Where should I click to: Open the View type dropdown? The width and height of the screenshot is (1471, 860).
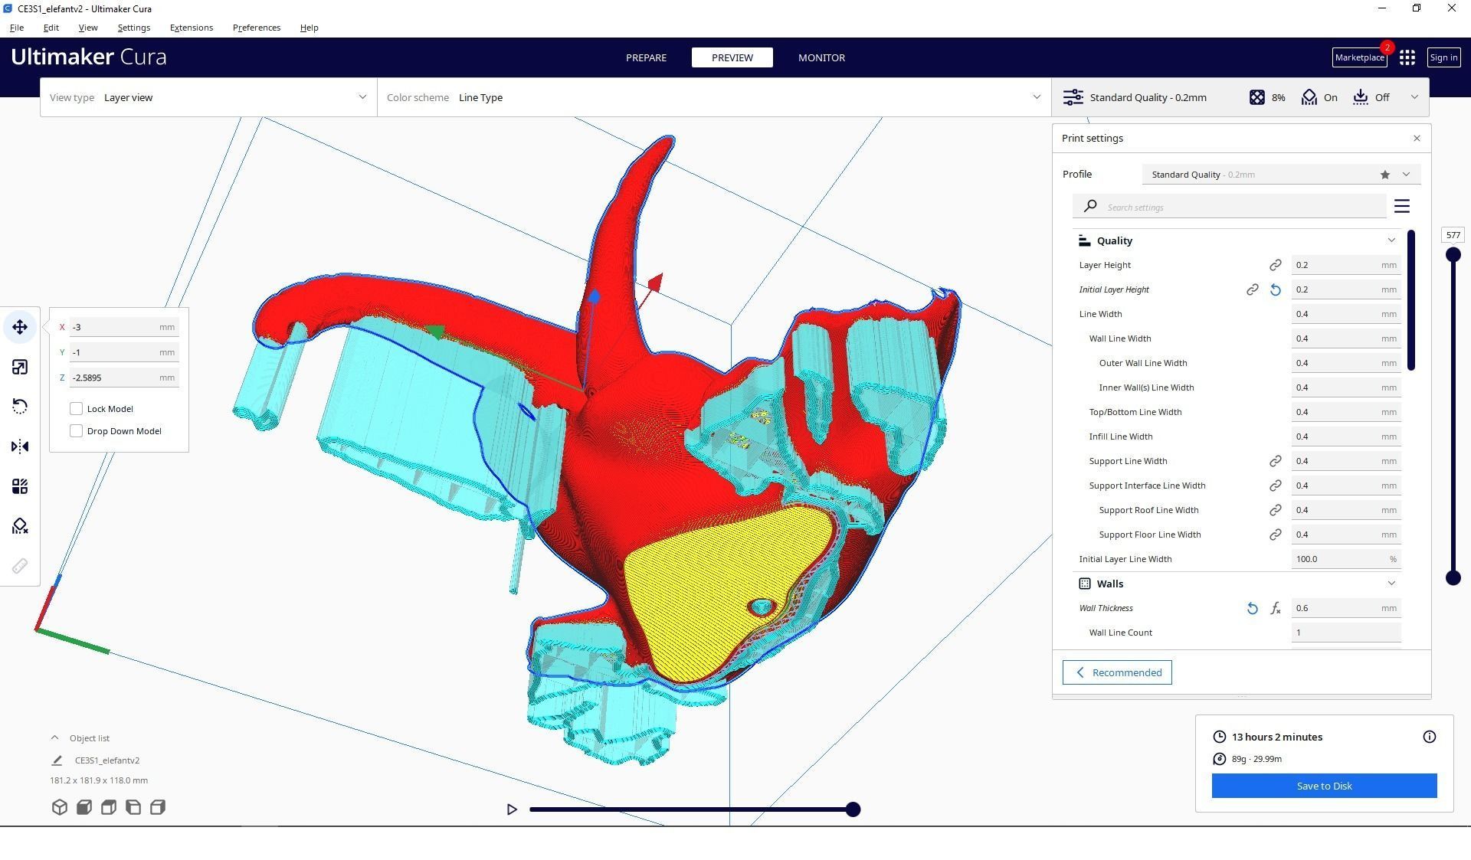(208, 97)
